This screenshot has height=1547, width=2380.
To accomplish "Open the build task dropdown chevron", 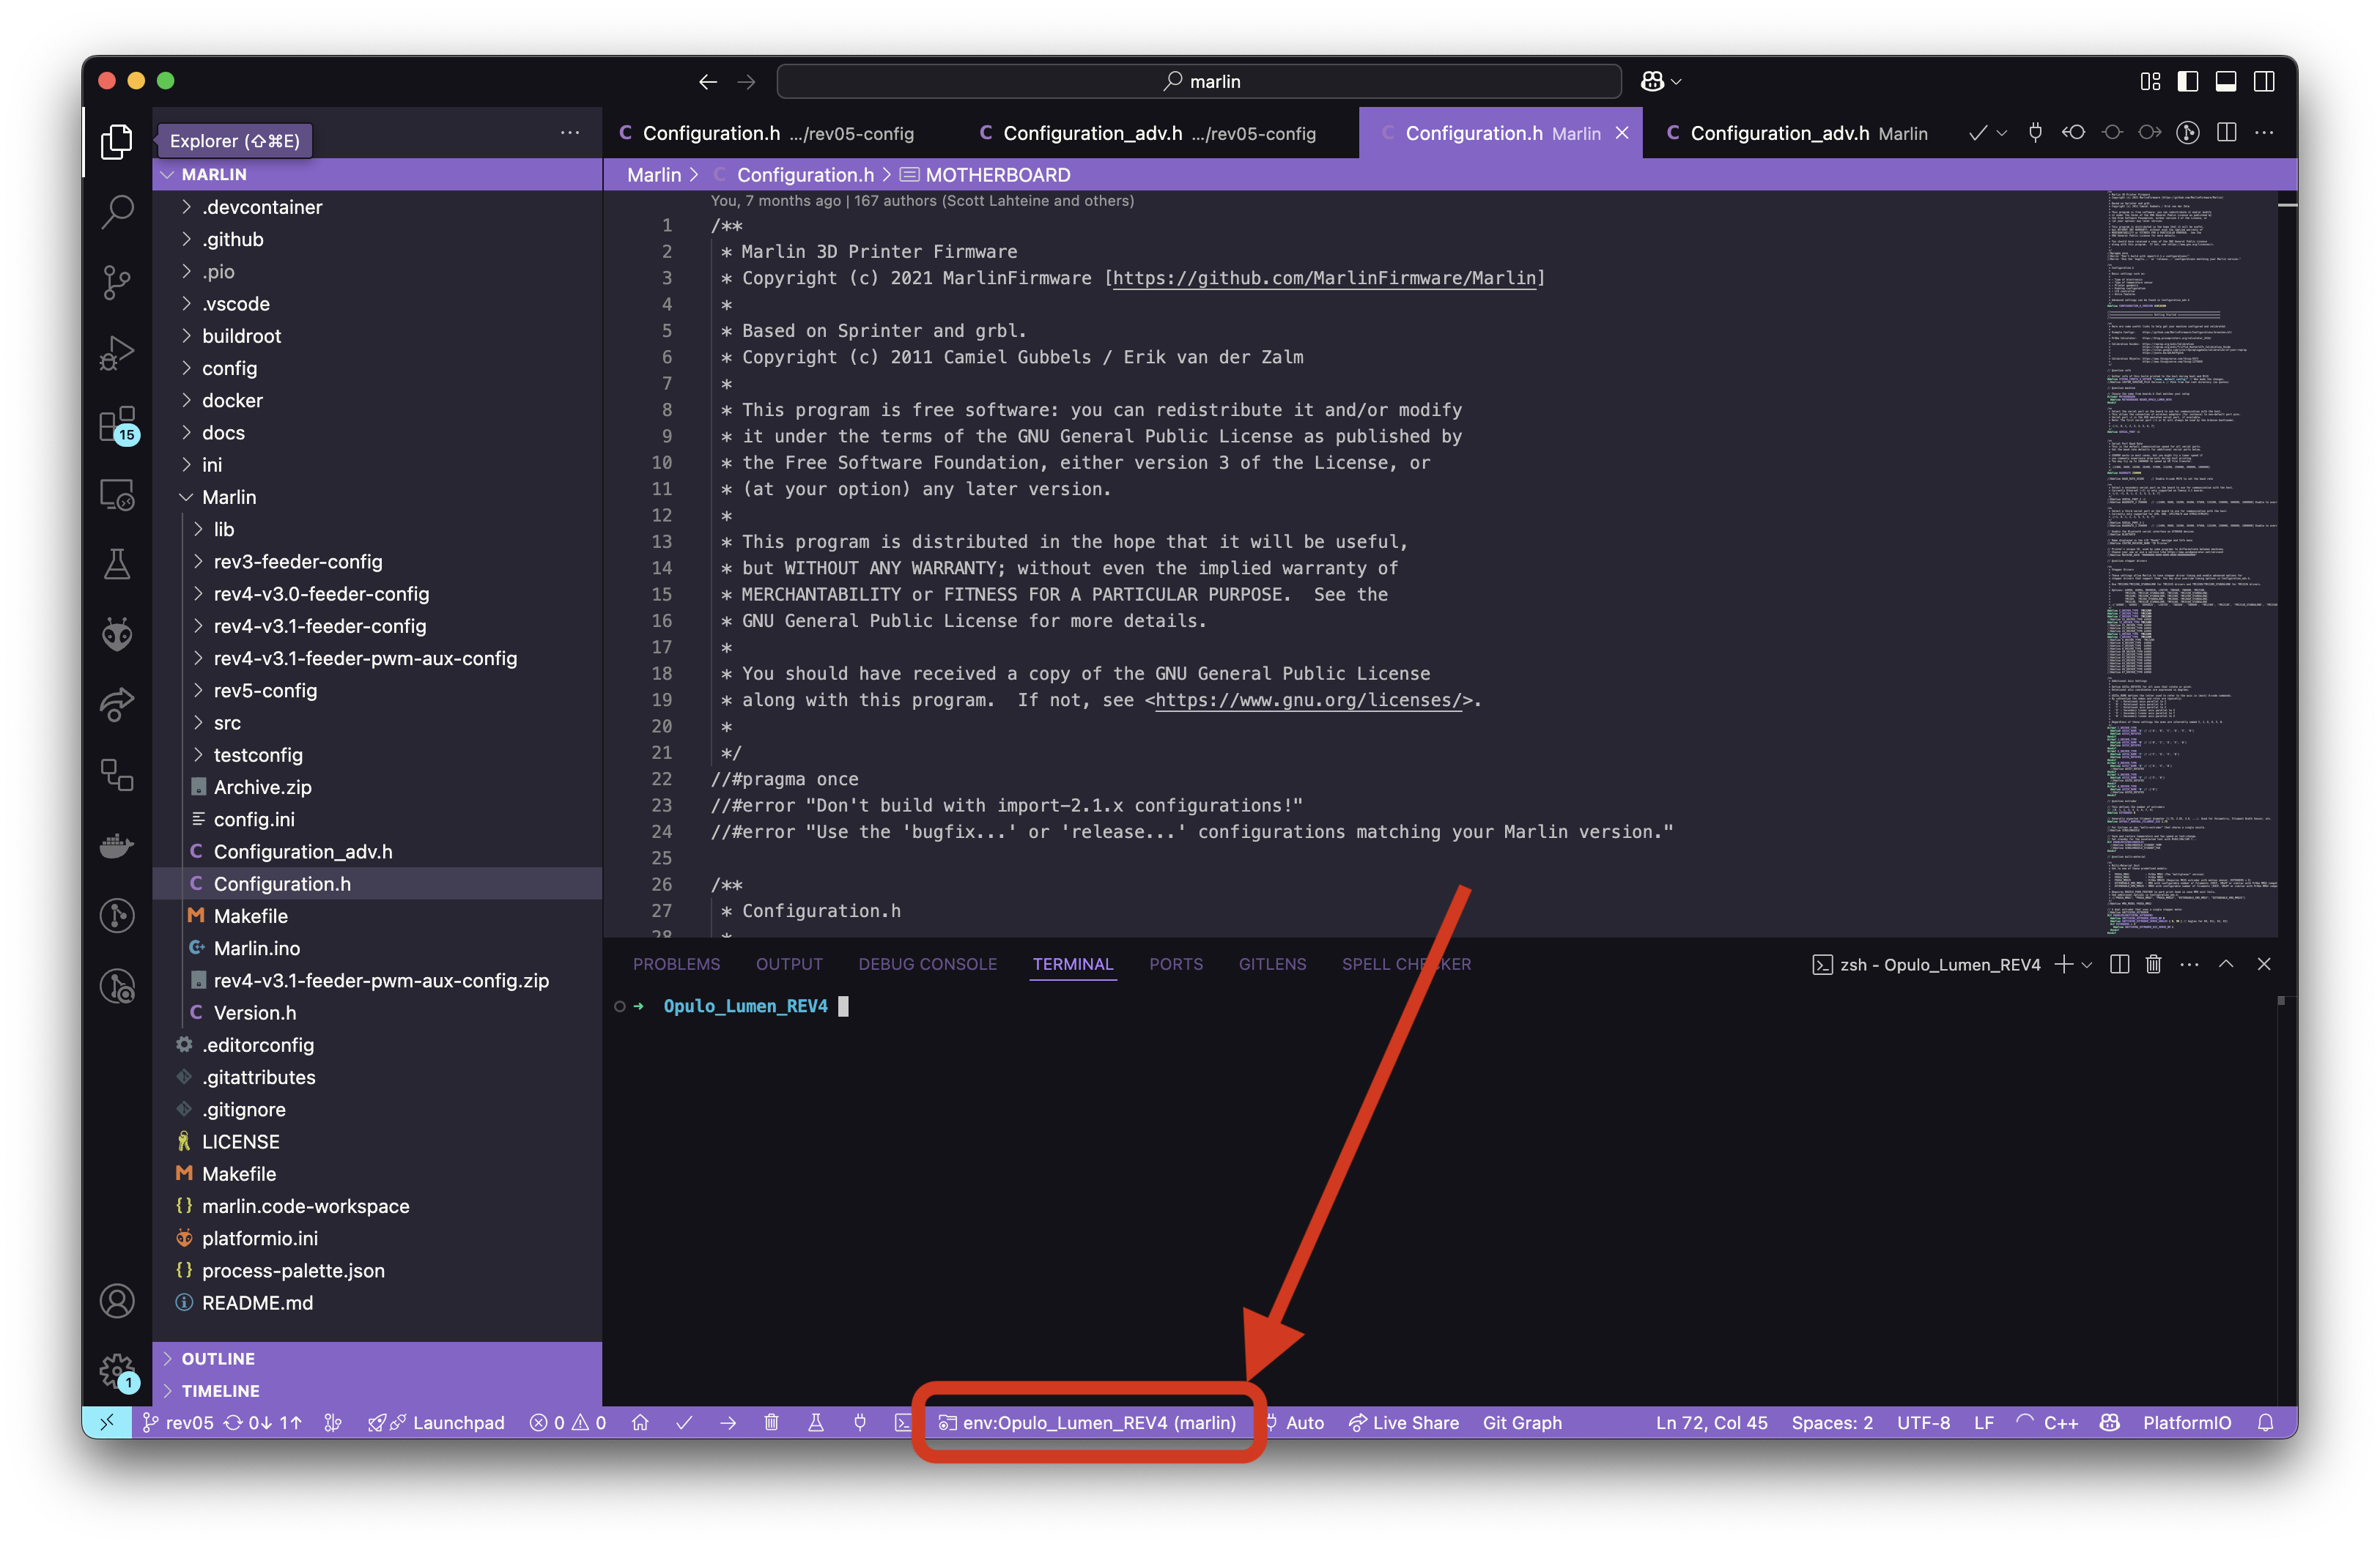I will pos(2001,133).
